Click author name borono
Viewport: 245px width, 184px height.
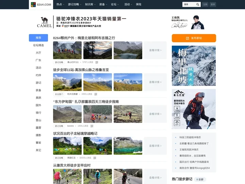click(70, 126)
